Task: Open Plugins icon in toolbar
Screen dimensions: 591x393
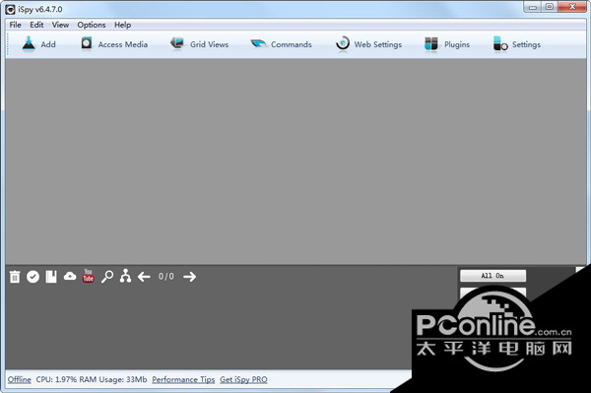Action: [431, 44]
